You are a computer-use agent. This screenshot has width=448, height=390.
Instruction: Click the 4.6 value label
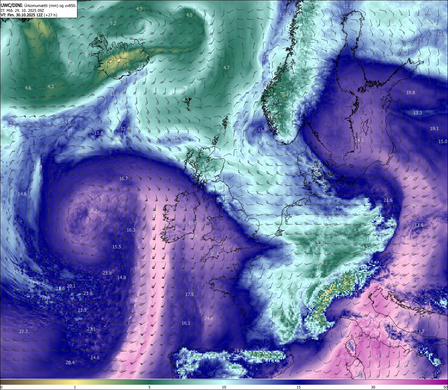click(x=28, y=88)
